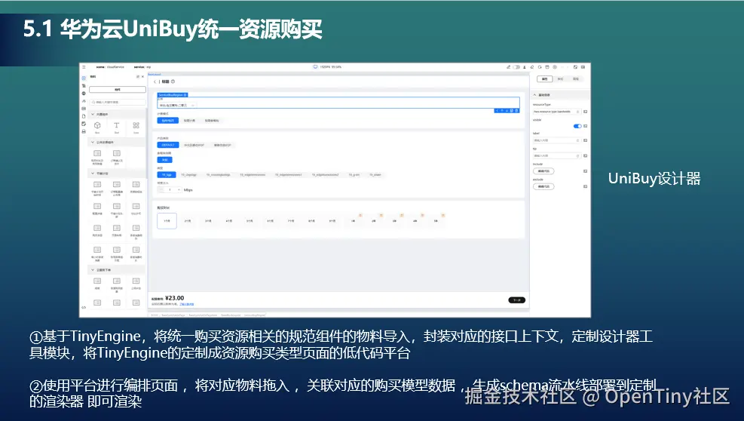Collapse the third component section in materials panel
This screenshot has height=421, width=744.
(x=93, y=174)
